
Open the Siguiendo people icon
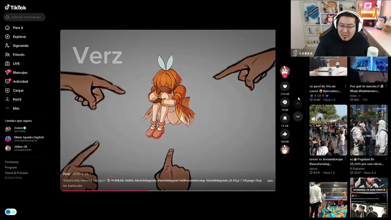click(7, 46)
